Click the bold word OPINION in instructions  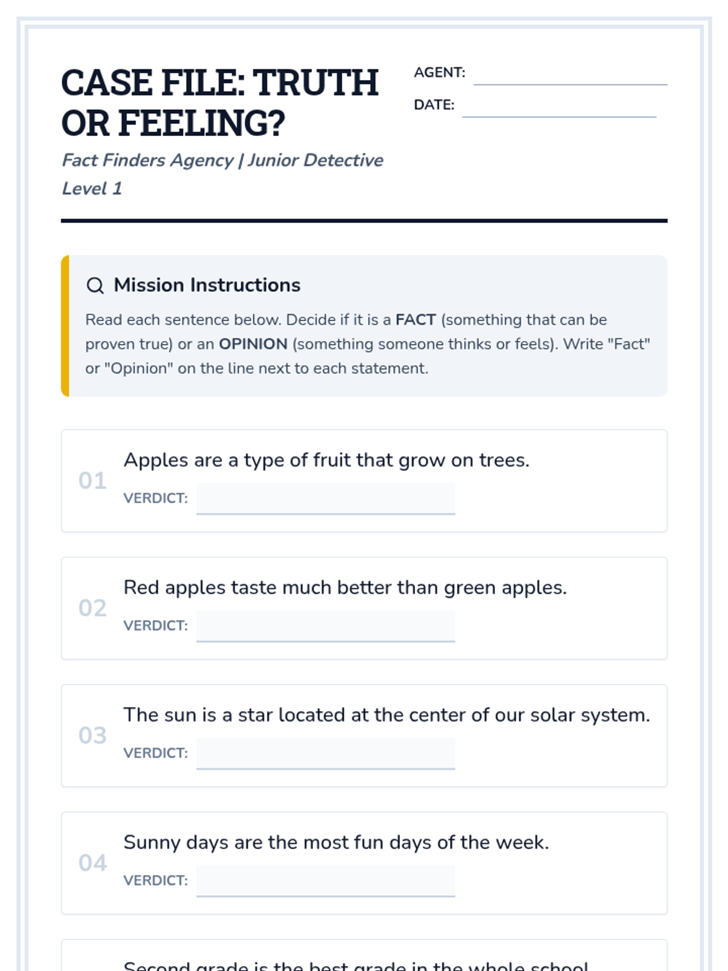pyautogui.click(x=253, y=344)
